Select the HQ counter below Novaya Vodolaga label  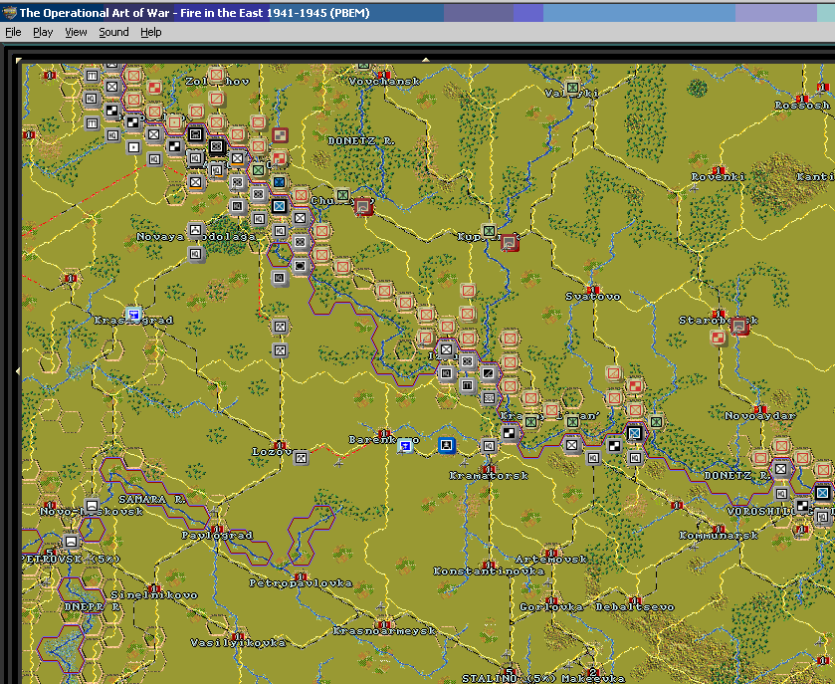click(196, 254)
